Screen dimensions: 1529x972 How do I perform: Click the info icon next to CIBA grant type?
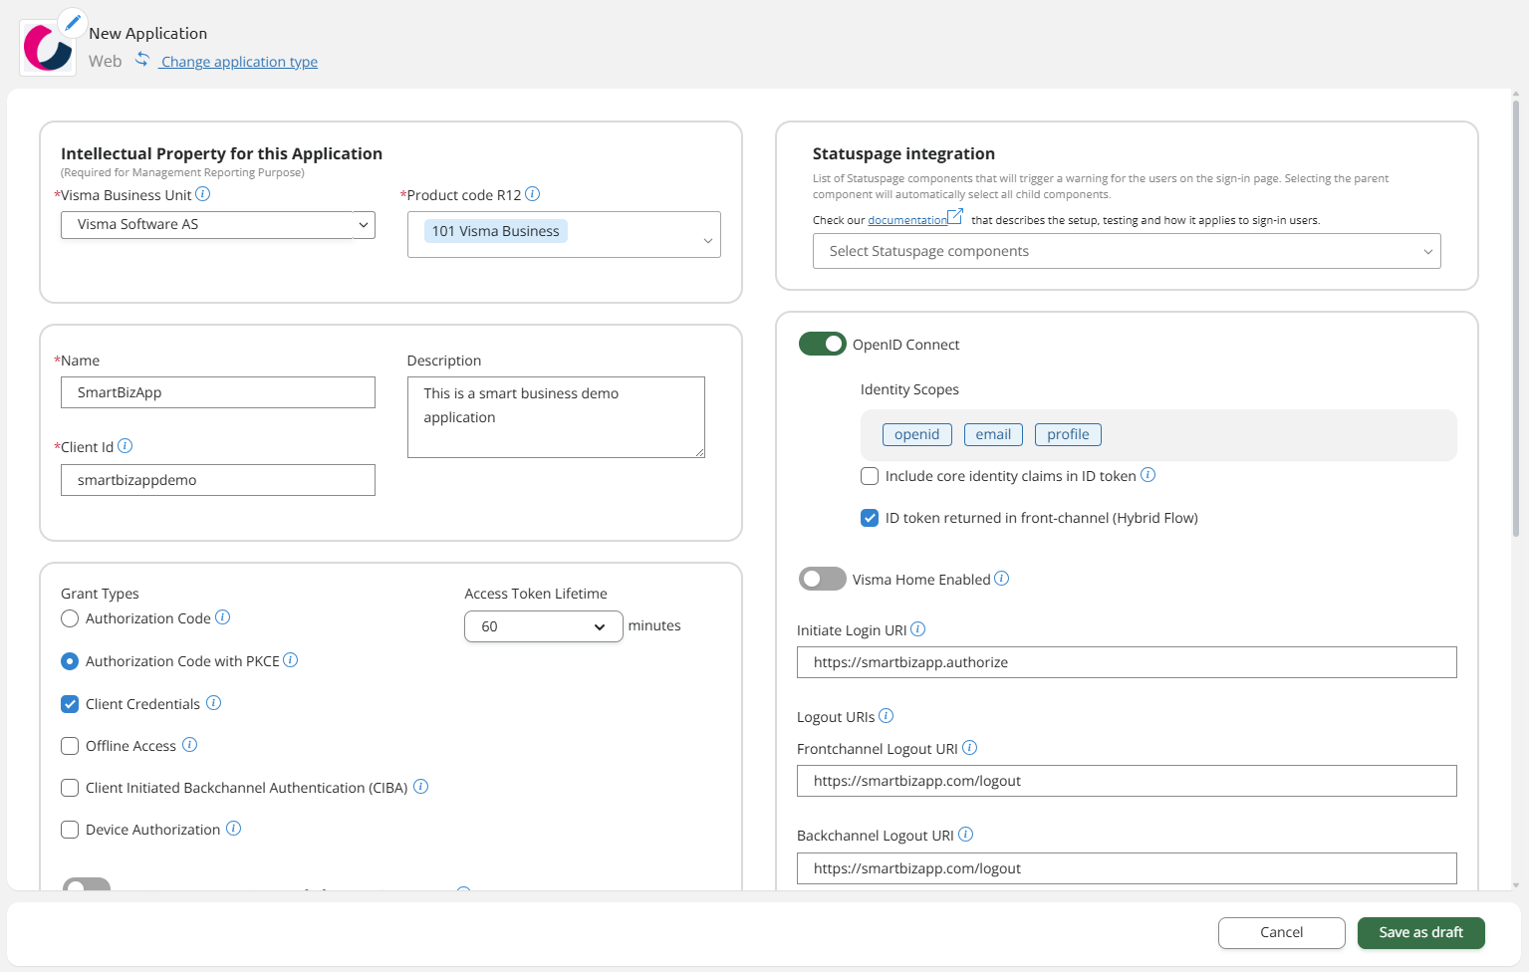(420, 787)
